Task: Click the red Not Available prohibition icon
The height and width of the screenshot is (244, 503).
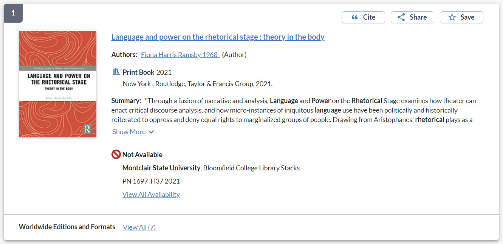Action: [x=116, y=154]
